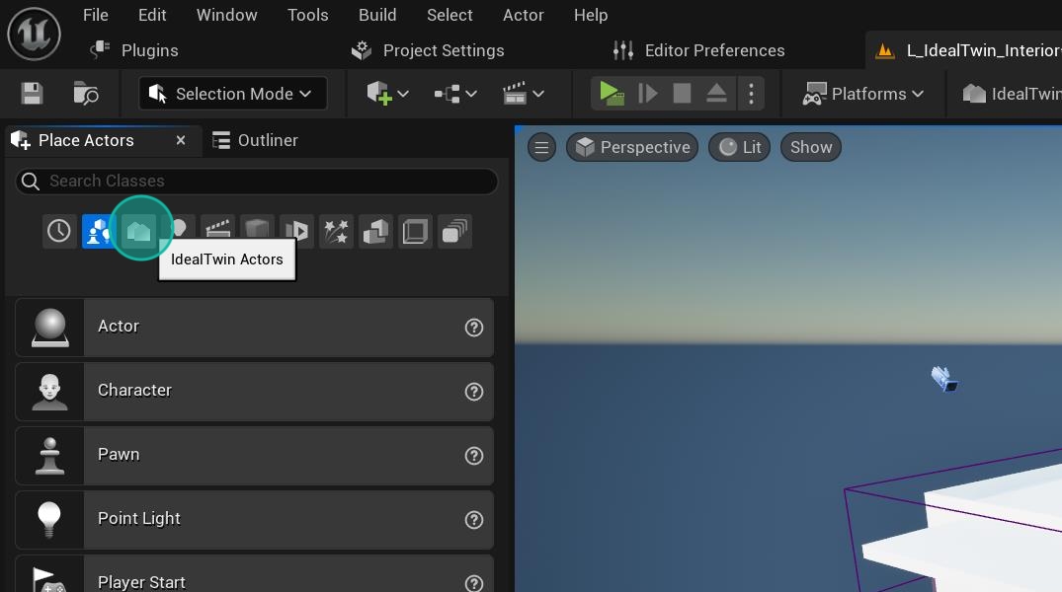Click the Skip frame advance button
Screen dimensions: 1062x592
648,94
